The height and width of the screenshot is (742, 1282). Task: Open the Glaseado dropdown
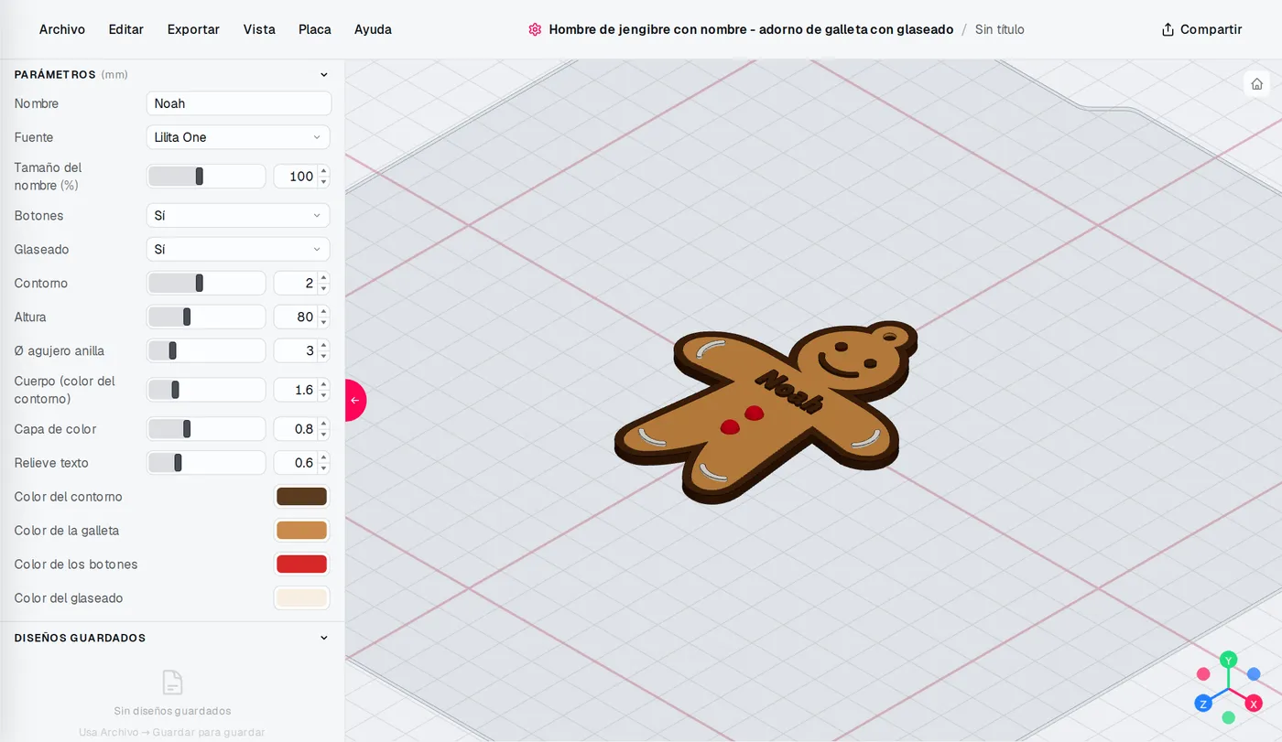[238, 250]
